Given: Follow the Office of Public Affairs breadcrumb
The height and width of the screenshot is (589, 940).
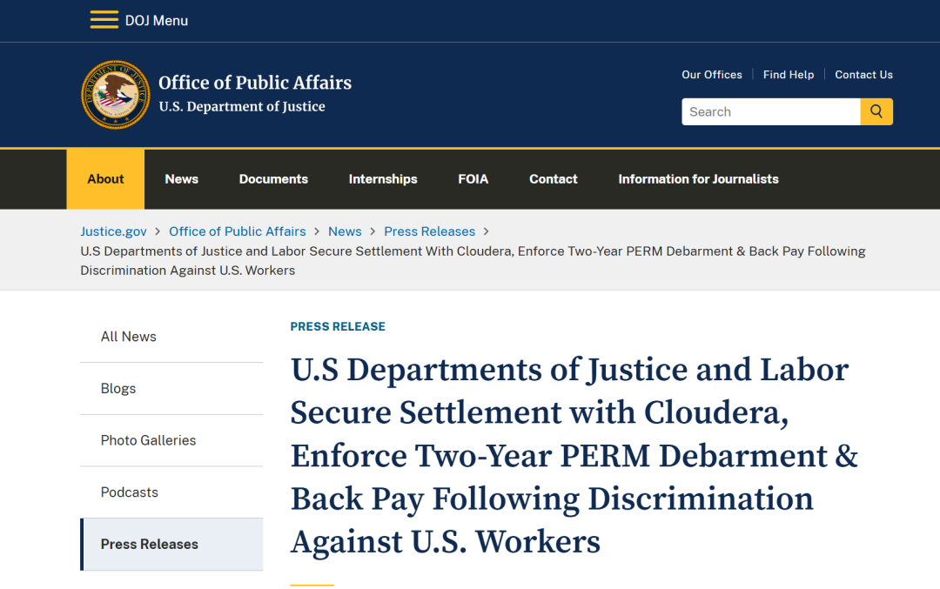Looking at the screenshot, I should coord(238,231).
